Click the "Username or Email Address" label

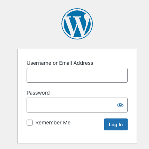click(60, 63)
